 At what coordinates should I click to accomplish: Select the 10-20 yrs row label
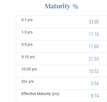[x=29, y=69]
